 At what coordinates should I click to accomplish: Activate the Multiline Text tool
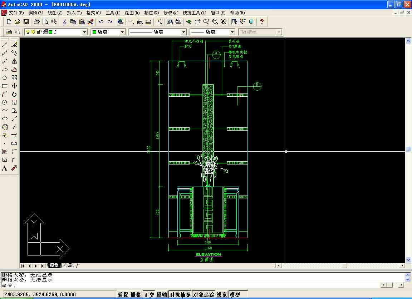[5, 168]
